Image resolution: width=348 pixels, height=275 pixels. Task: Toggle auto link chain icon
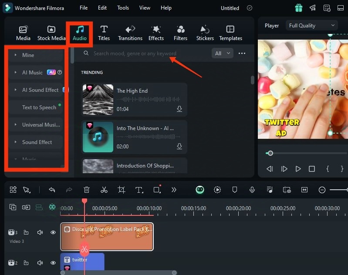(x=26, y=208)
